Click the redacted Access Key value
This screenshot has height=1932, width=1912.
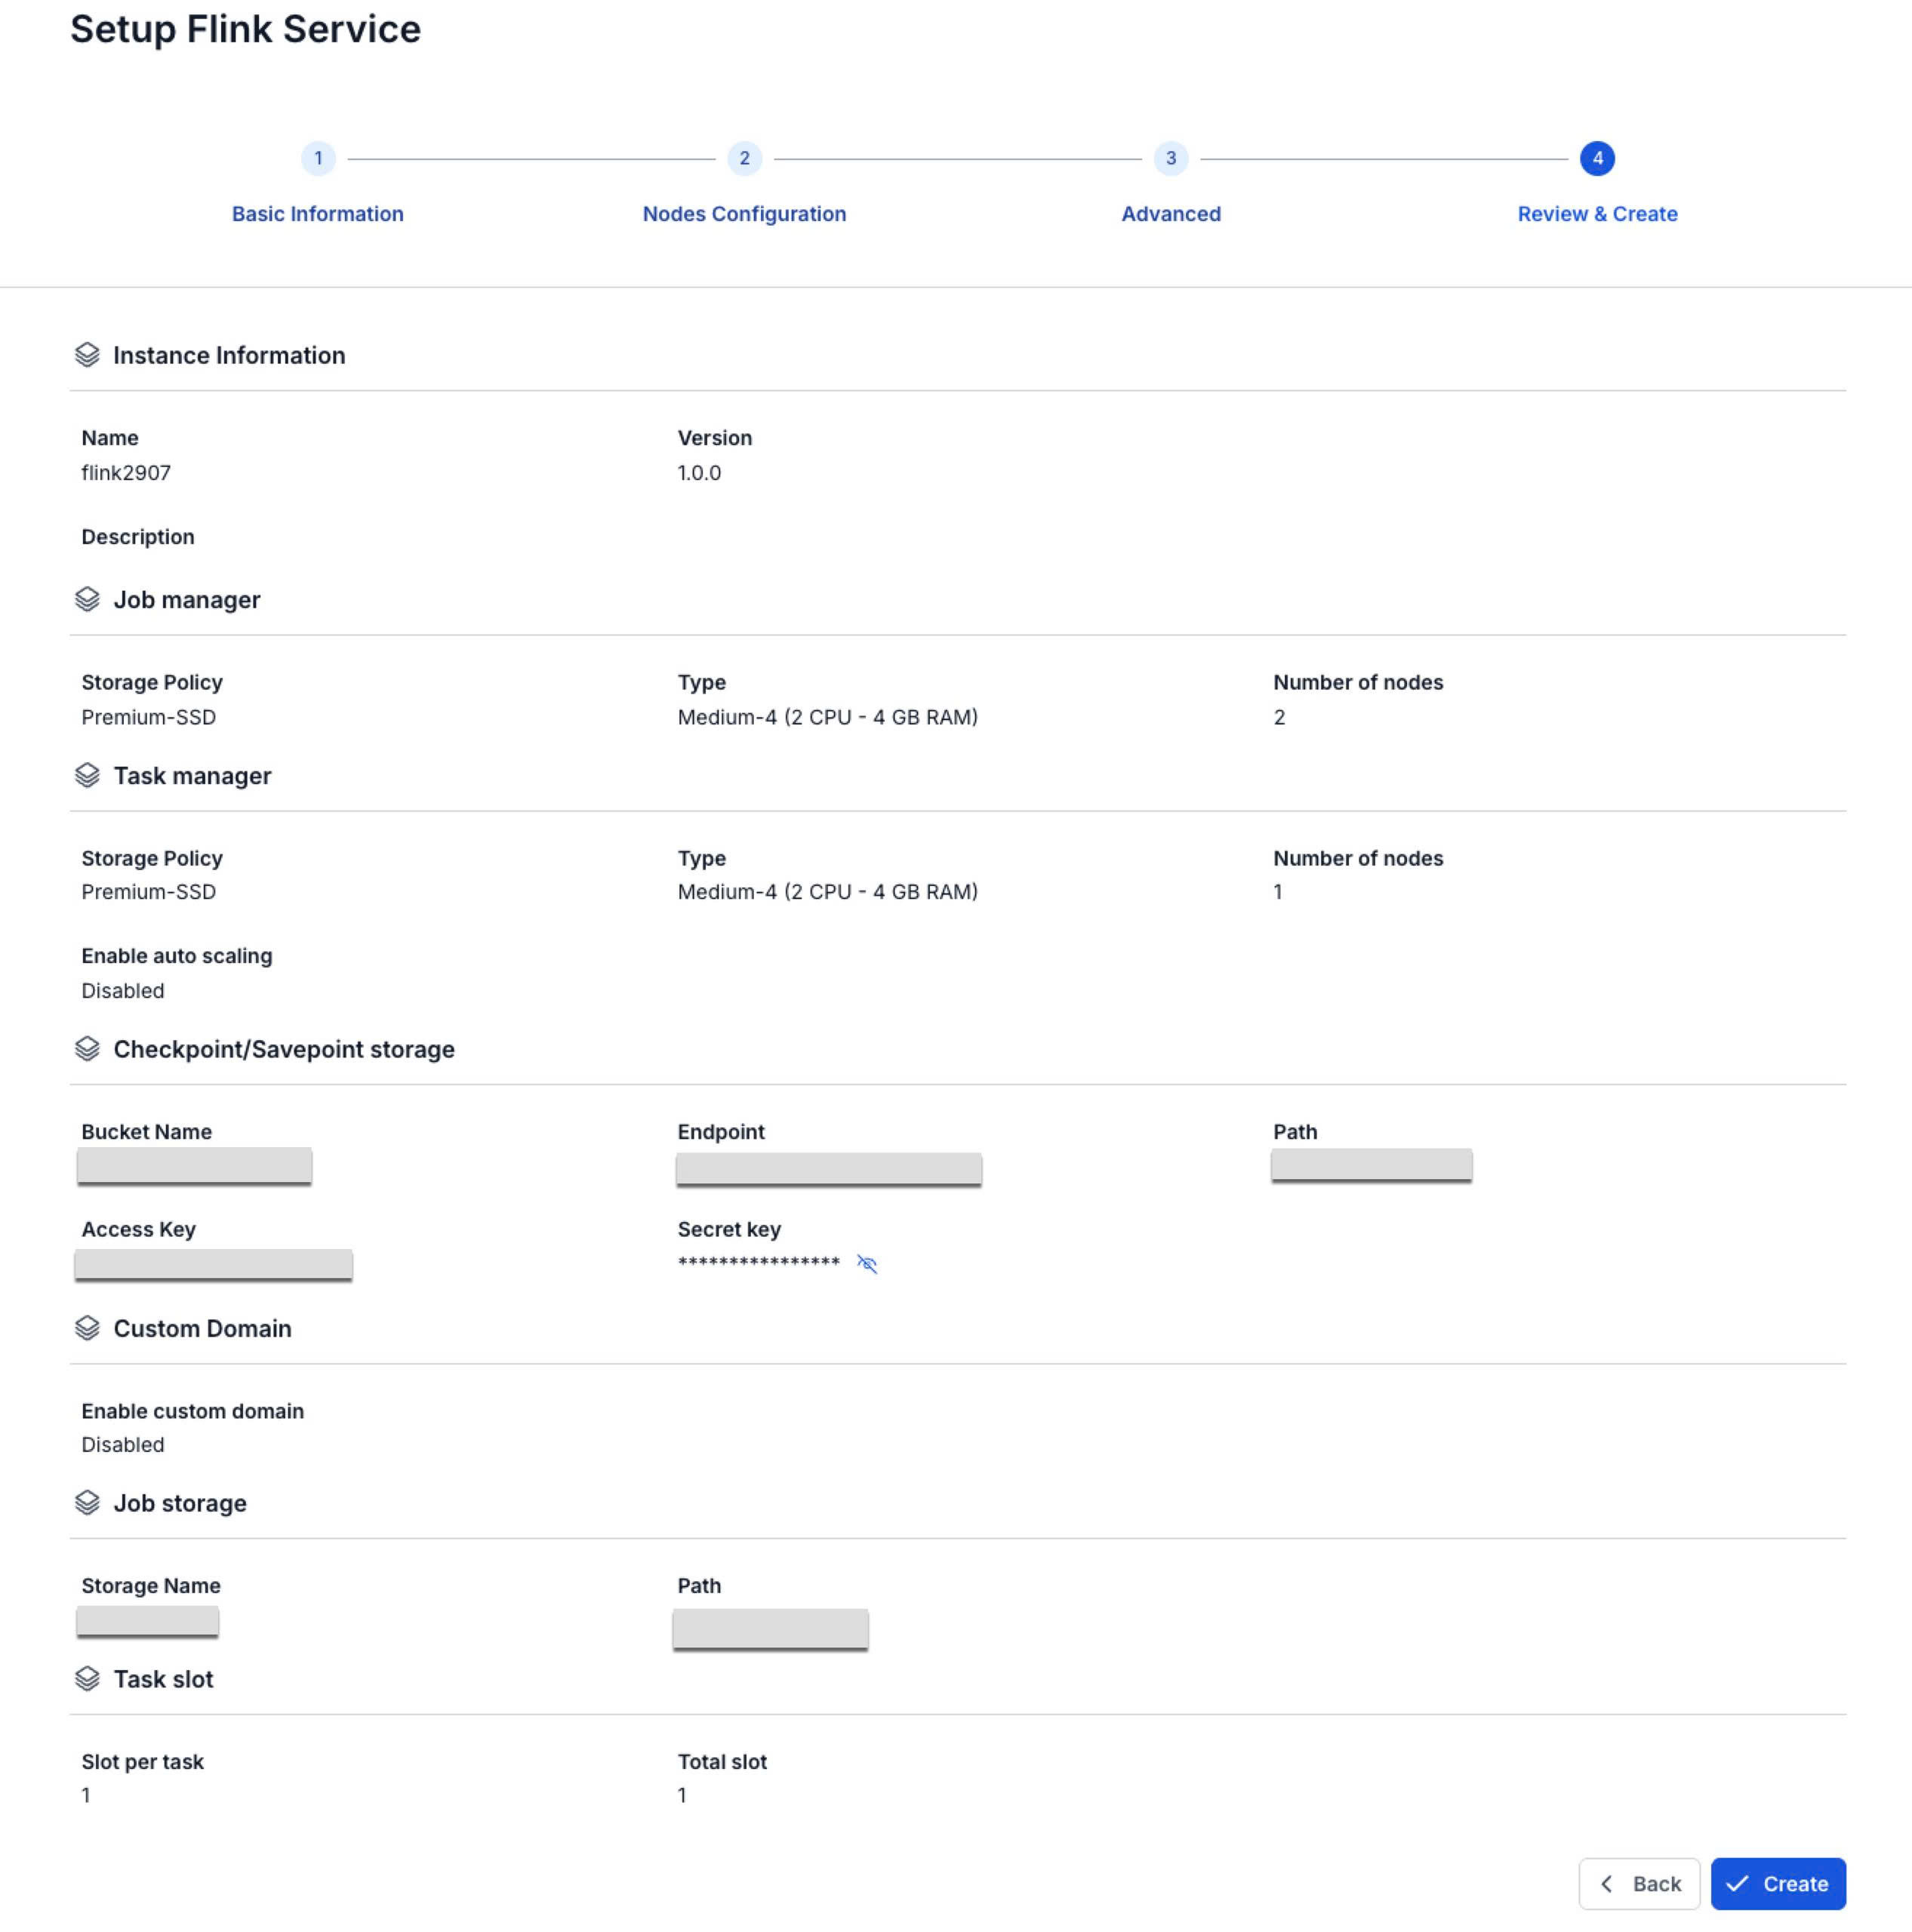(213, 1265)
